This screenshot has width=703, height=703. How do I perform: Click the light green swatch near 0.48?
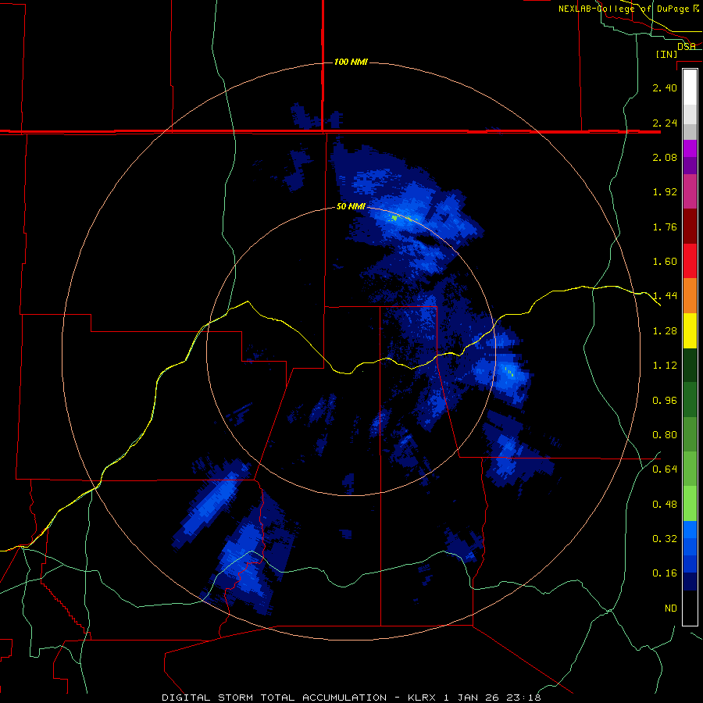[x=690, y=504]
